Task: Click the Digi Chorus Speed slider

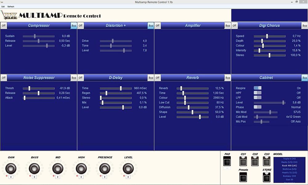Action: [x=269, y=36]
